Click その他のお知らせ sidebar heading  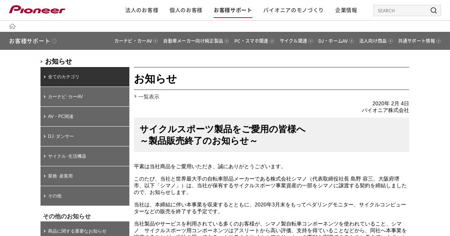[x=67, y=216]
